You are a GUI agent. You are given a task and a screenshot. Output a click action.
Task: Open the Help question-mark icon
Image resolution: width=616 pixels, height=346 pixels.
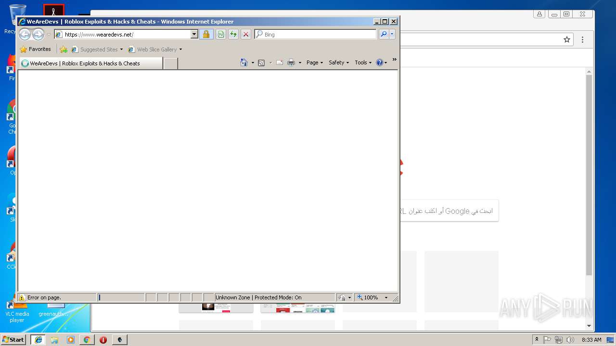(380, 62)
